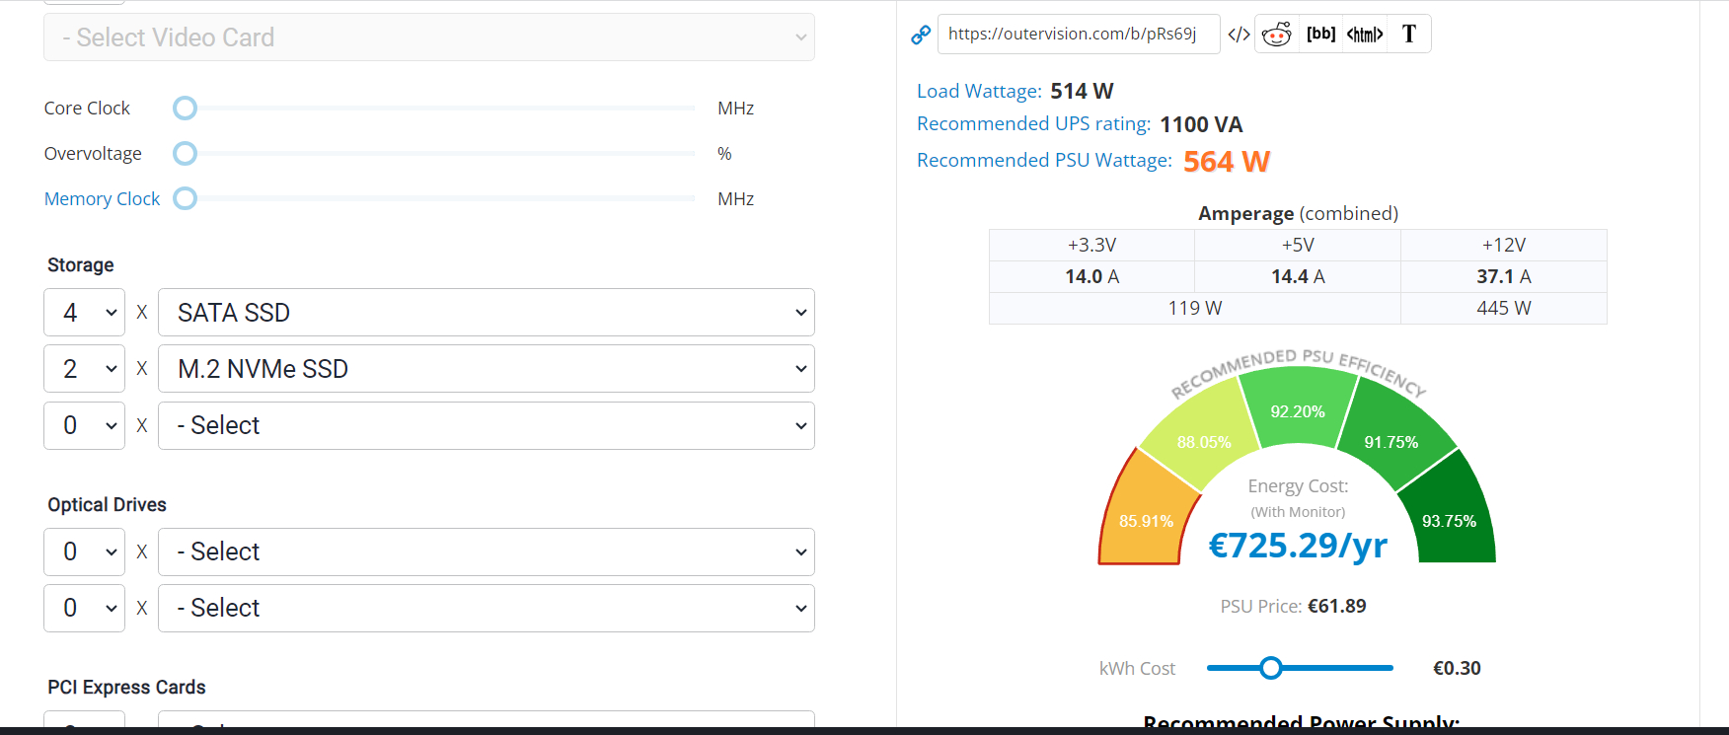Click the kWh Cost slider handle
This screenshot has height=735, width=1729.
tap(1271, 668)
